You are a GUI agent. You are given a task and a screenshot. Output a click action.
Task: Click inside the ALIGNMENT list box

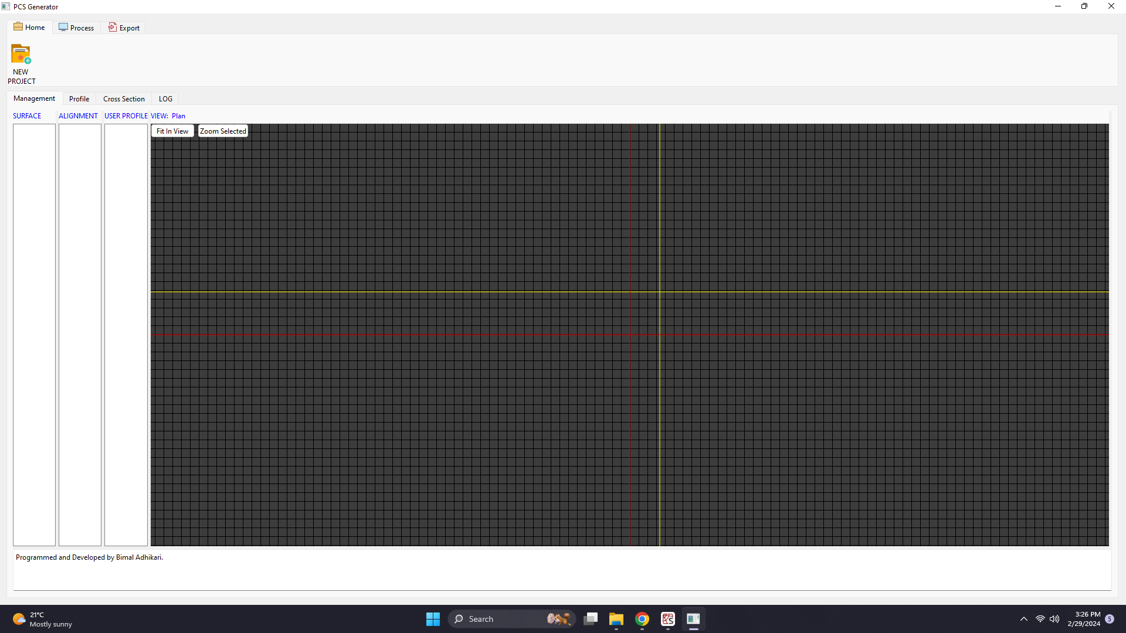(x=80, y=334)
